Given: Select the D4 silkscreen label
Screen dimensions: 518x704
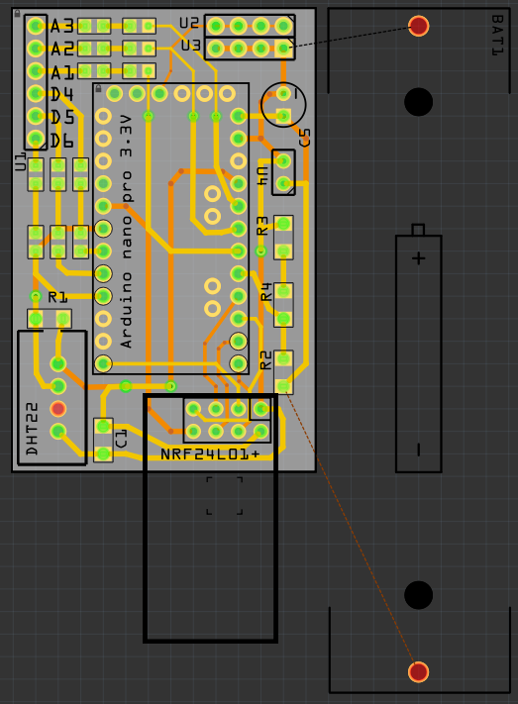Looking at the screenshot, I should tap(61, 94).
